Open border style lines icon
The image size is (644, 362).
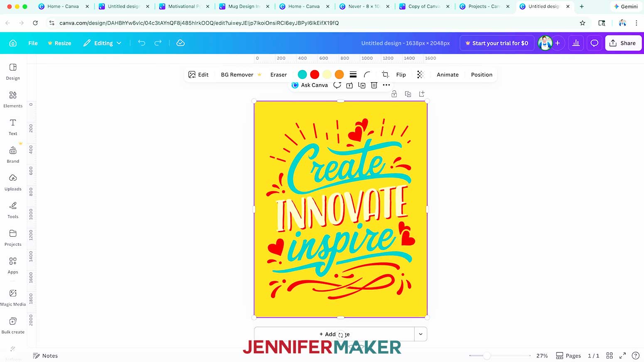tap(353, 75)
